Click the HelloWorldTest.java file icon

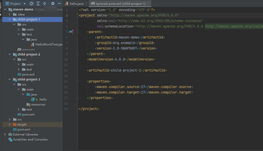(33, 44)
